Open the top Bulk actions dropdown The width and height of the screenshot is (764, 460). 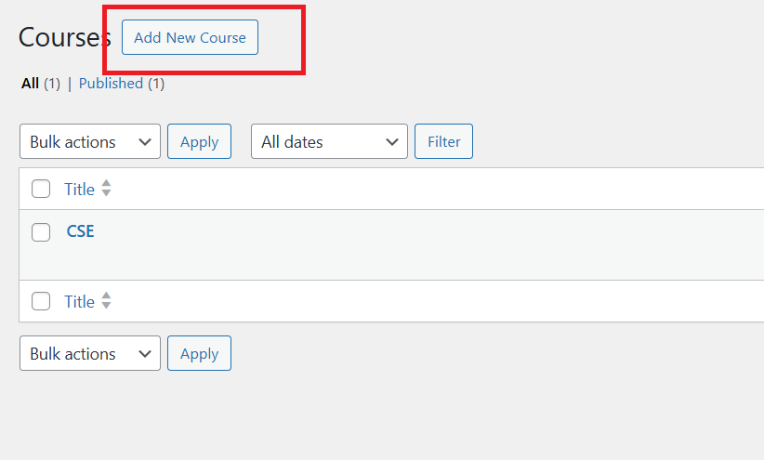pyautogui.click(x=89, y=142)
